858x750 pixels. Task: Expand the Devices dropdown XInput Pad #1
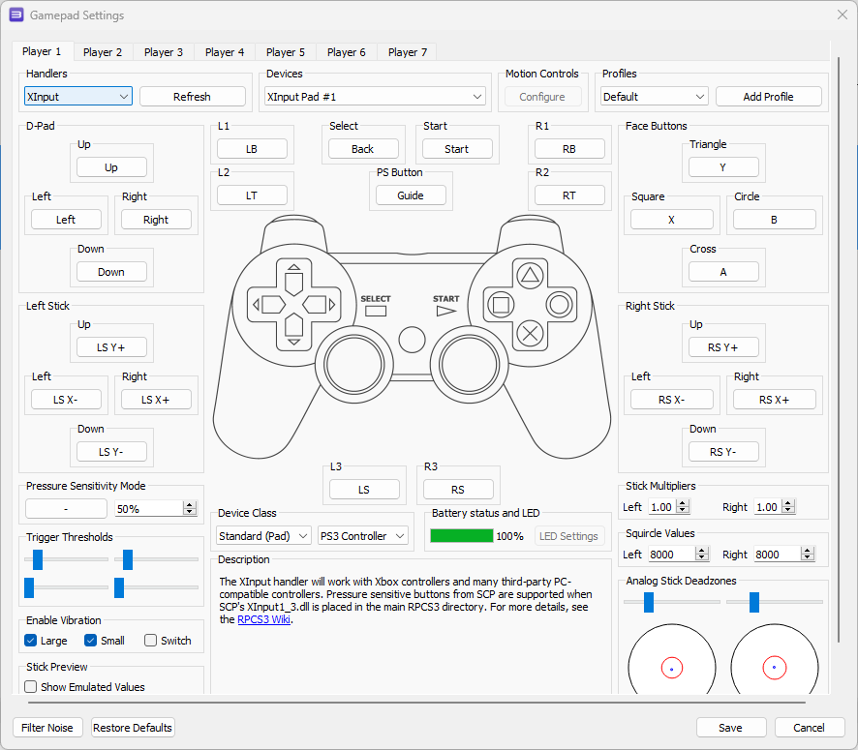click(375, 97)
